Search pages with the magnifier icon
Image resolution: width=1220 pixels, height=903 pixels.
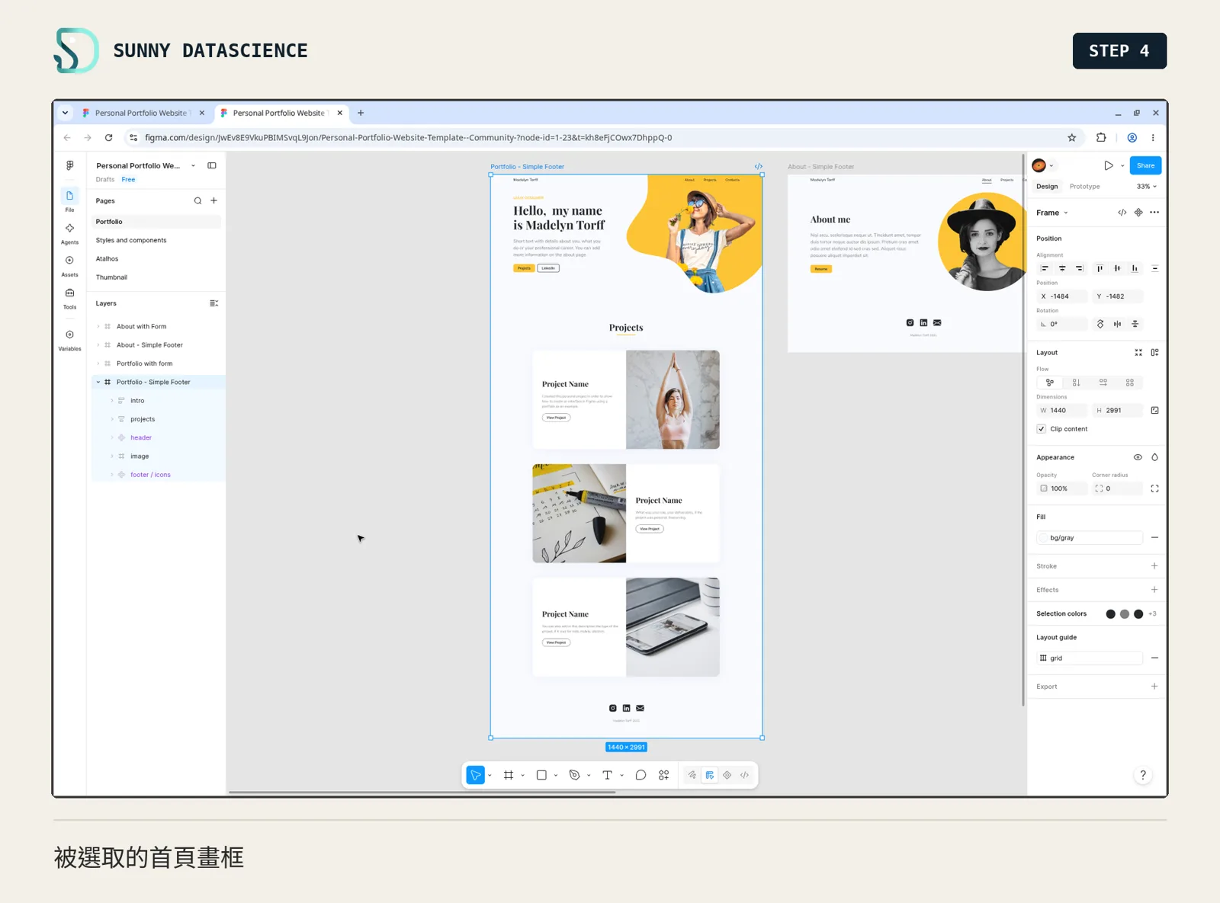tap(197, 201)
